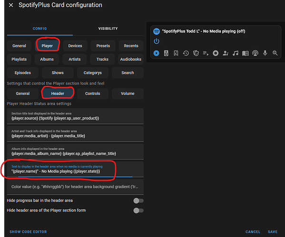Click the SAVE button
The image size is (285, 237).
pos(273,232)
